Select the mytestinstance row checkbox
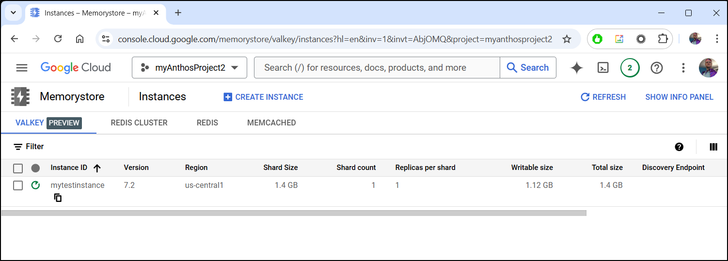 pyautogui.click(x=18, y=185)
